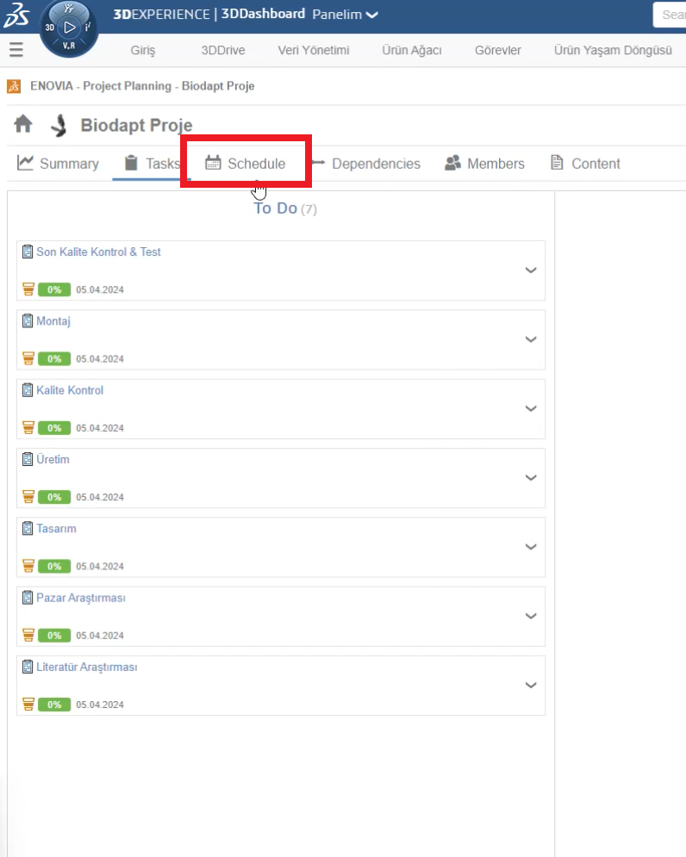Open the hamburger menu icon
This screenshot has width=686, height=857.
[16, 50]
